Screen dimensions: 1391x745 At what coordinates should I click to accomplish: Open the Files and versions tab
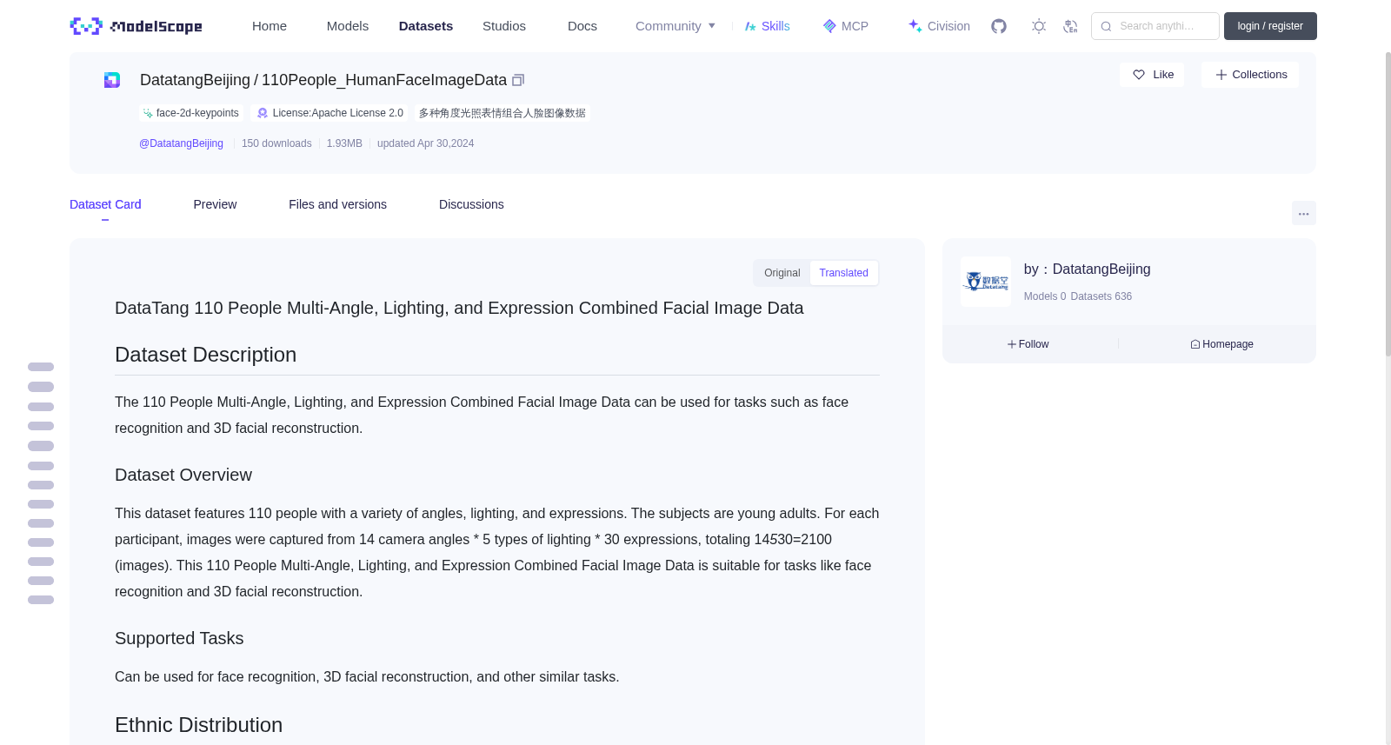click(x=337, y=204)
